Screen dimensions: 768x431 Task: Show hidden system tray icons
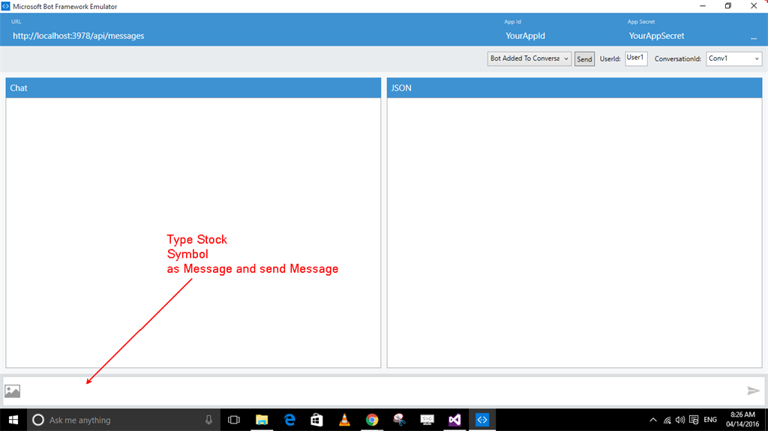pos(653,420)
